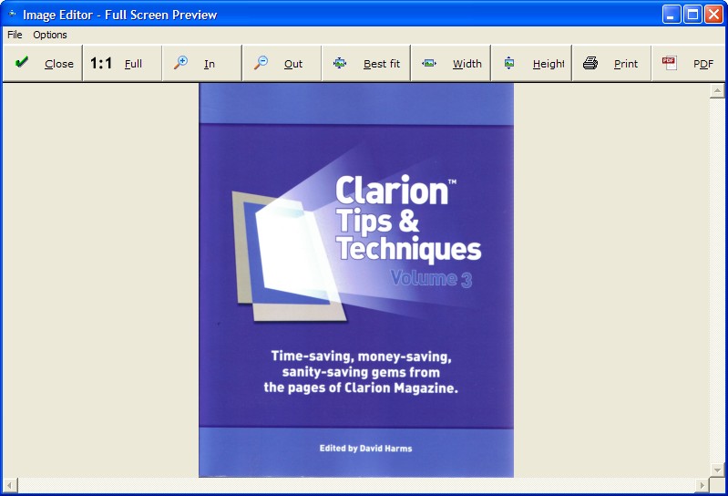
Task: Click the printer icon
Action: (590, 63)
